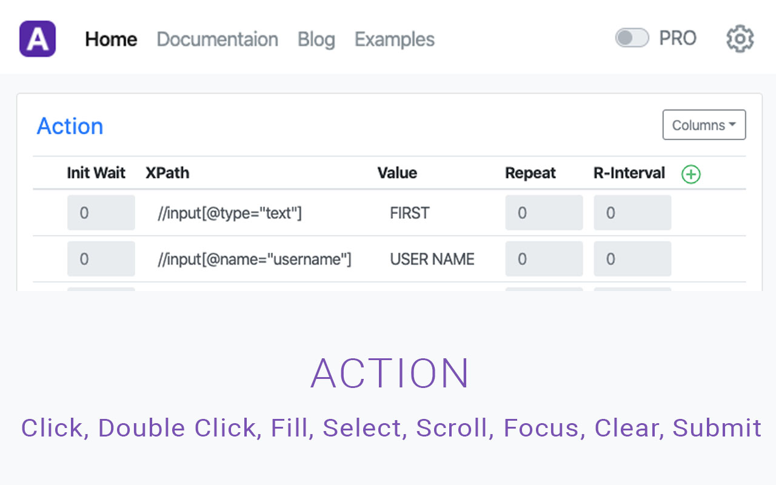Open the Documentaion page
Image resolution: width=776 pixels, height=485 pixels.
pos(217,39)
